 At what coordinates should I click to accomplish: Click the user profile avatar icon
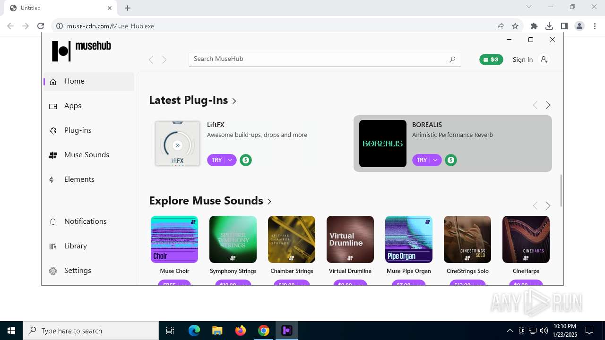[544, 59]
